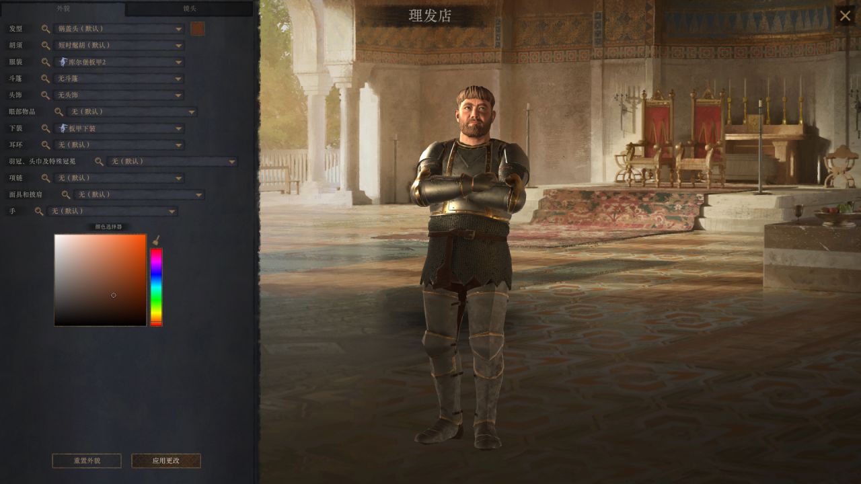Open the 发型 hairstyle dropdown

tap(119, 29)
